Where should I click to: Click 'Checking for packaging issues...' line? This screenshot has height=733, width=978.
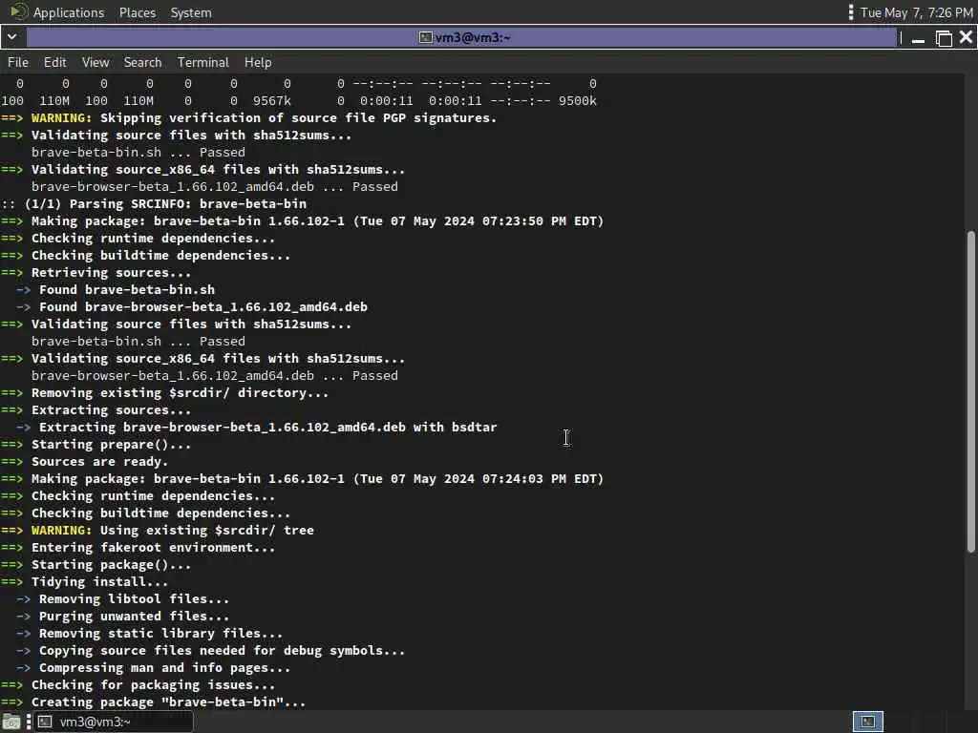click(138, 685)
